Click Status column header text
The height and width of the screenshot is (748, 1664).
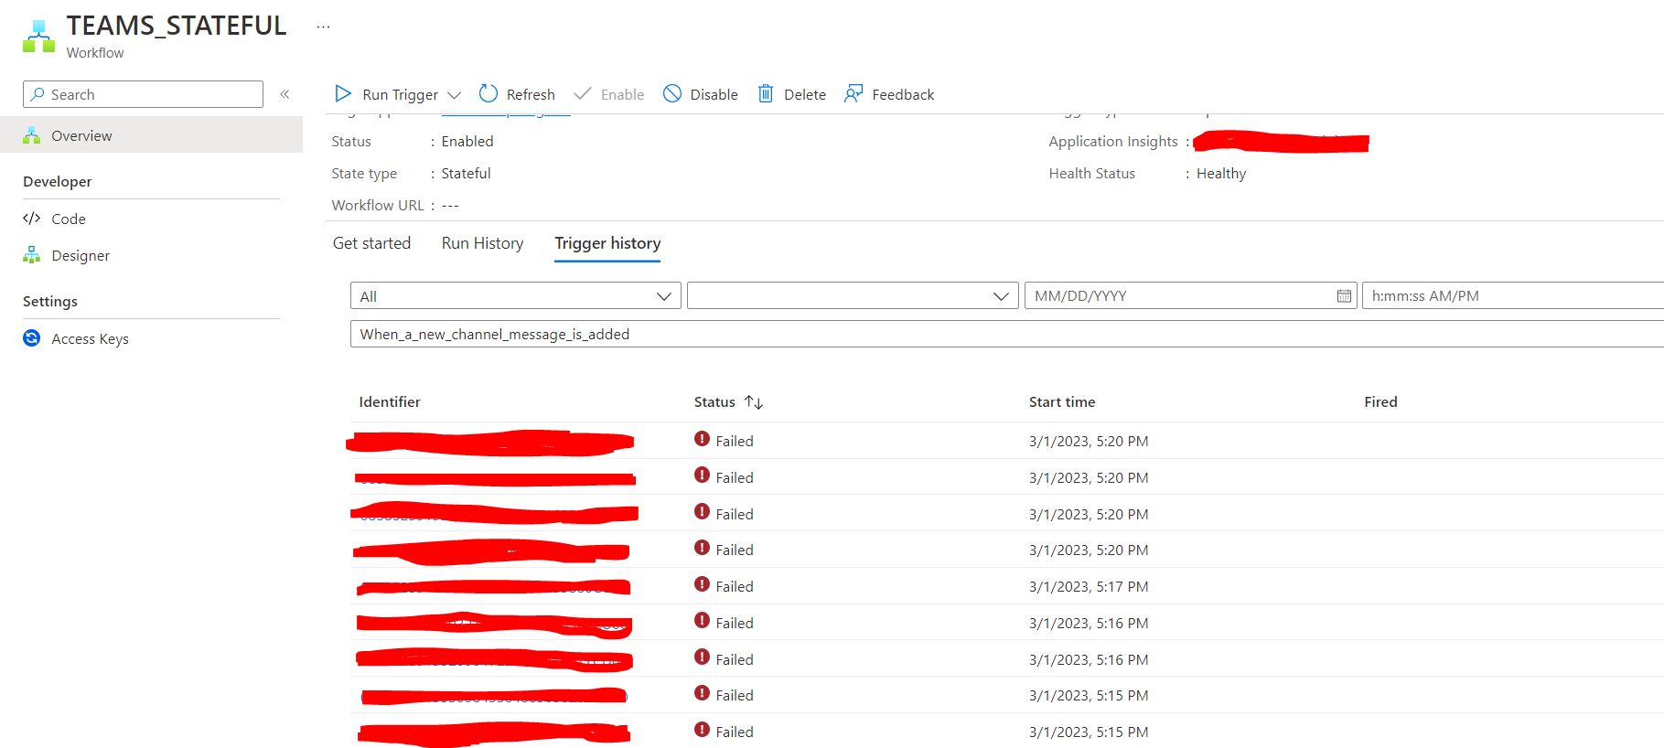coord(714,402)
